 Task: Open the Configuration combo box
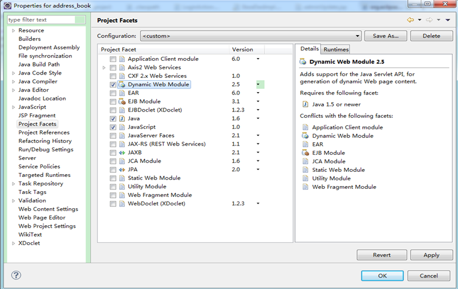point(250,36)
